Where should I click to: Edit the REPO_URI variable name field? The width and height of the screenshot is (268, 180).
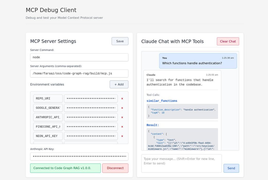[48, 98]
